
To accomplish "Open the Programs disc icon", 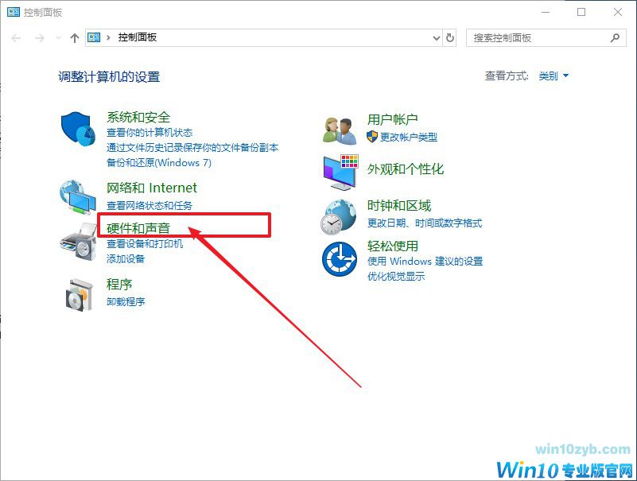I will click(x=79, y=295).
